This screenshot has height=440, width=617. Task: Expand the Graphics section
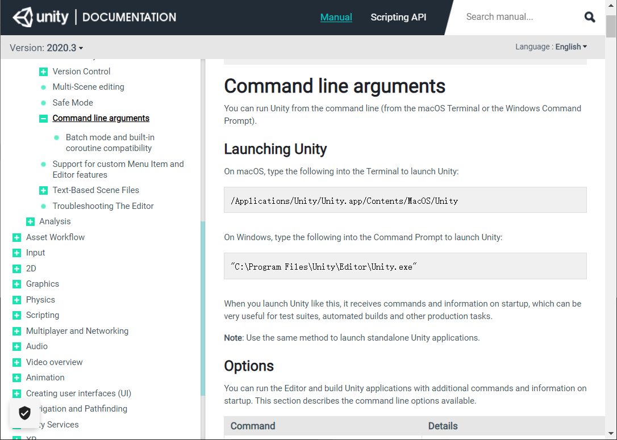(x=16, y=284)
